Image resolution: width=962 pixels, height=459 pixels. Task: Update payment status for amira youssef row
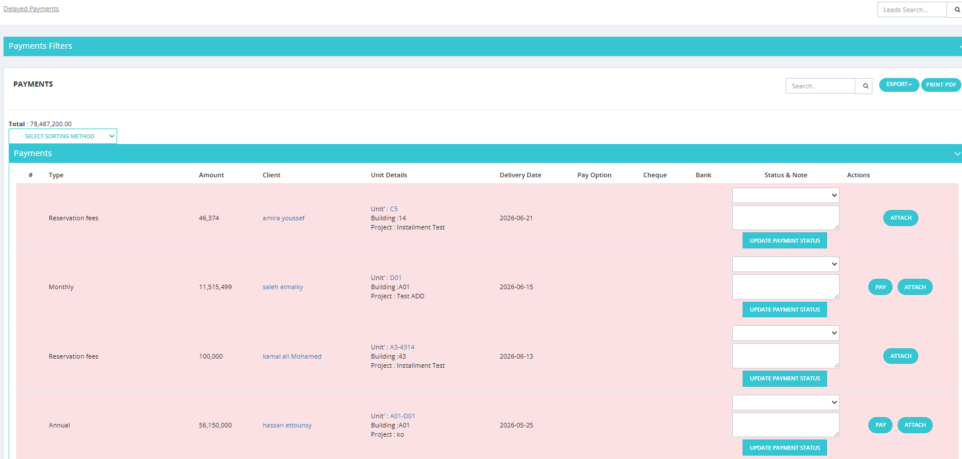pyautogui.click(x=785, y=240)
